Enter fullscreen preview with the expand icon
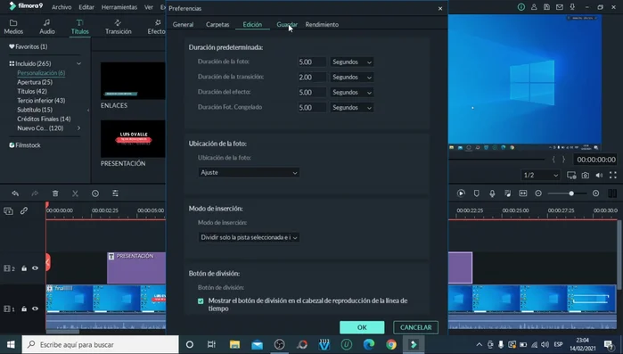623x354 pixels. coord(613,175)
